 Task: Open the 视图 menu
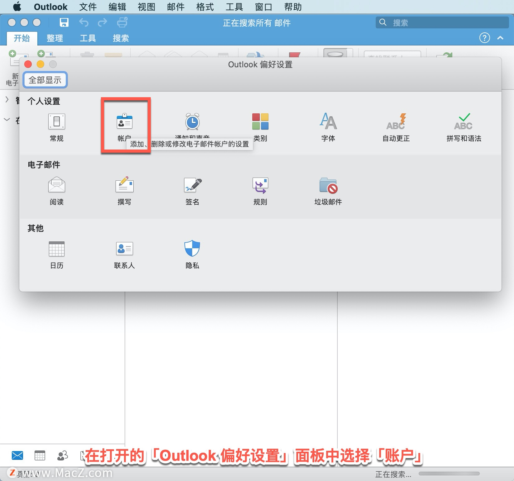point(146,7)
